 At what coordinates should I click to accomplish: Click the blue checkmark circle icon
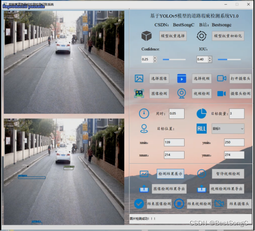pos(139,204)
